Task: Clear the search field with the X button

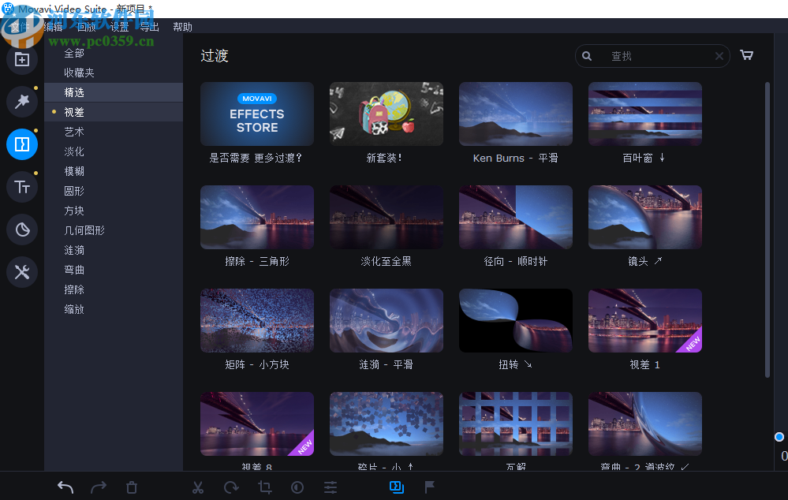Action: click(719, 56)
